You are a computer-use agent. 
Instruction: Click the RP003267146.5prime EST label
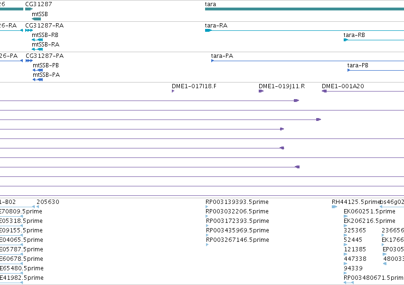pyautogui.click(x=237, y=240)
